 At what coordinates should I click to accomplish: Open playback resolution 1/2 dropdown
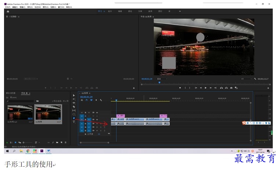pyautogui.click(x=246, y=79)
